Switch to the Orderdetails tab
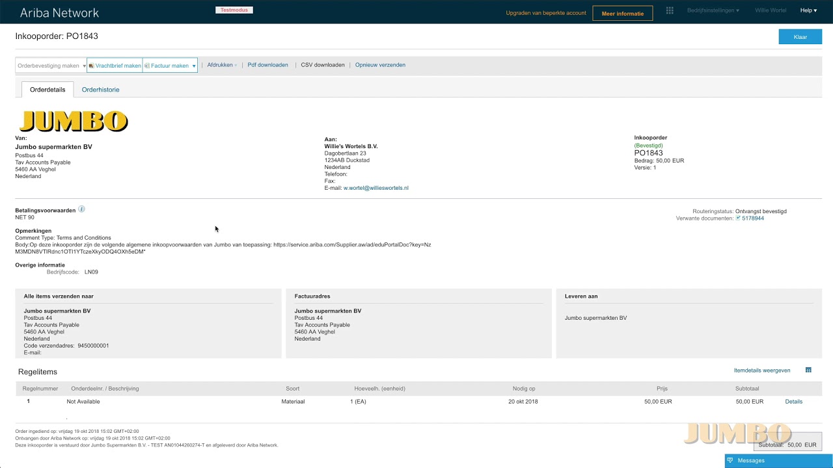The image size is (833, 468). tap(48, 90)
